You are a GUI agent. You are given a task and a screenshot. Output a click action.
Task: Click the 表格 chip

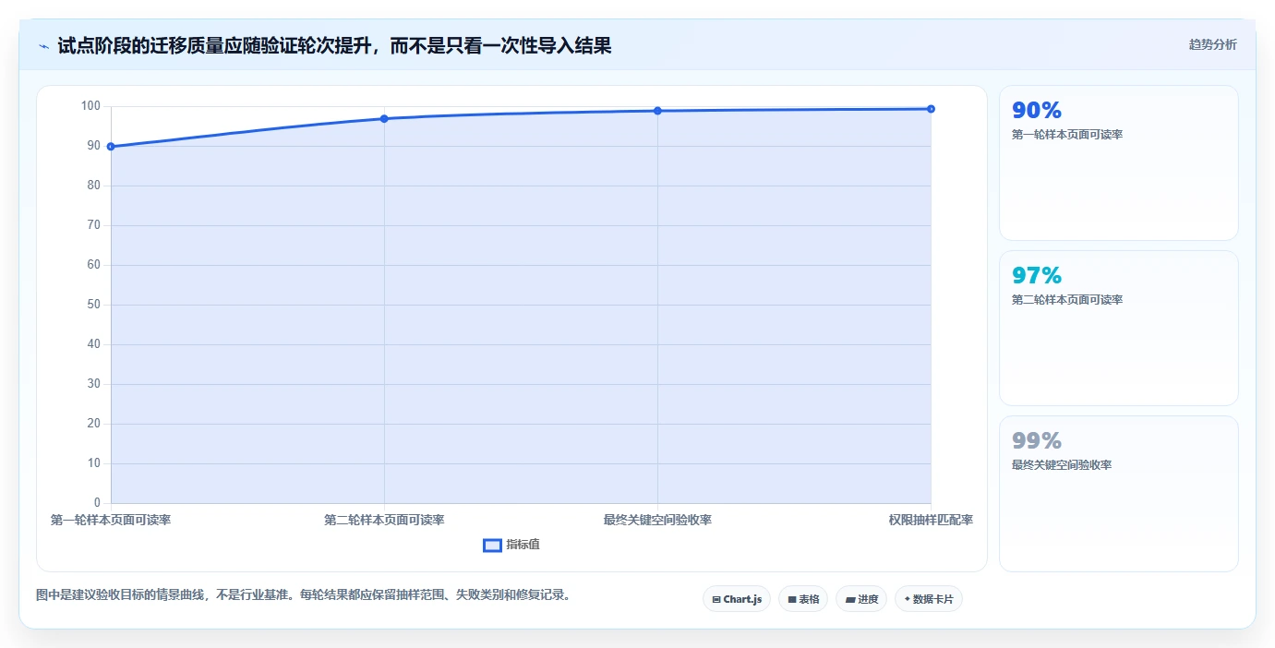coord(802,599)
